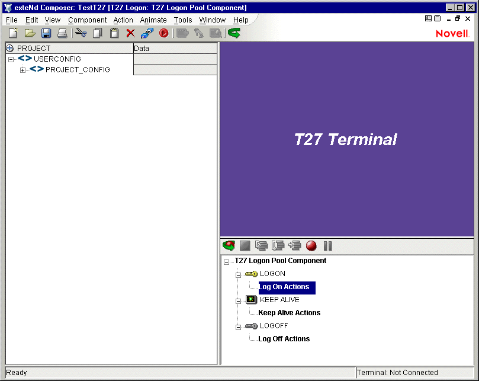Copy using the duplicate pages icon
This screenshot has height=381, width=479.
point(98,33)
